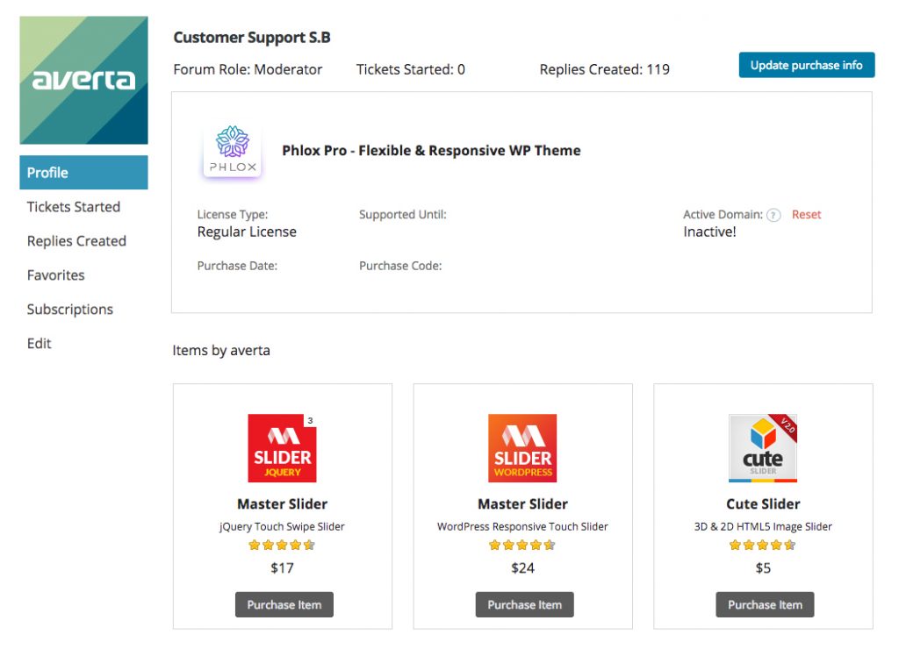Viewport: 899px width, 649px height.
Task: Reset the active domain link
Action: (x=806, y=215)
